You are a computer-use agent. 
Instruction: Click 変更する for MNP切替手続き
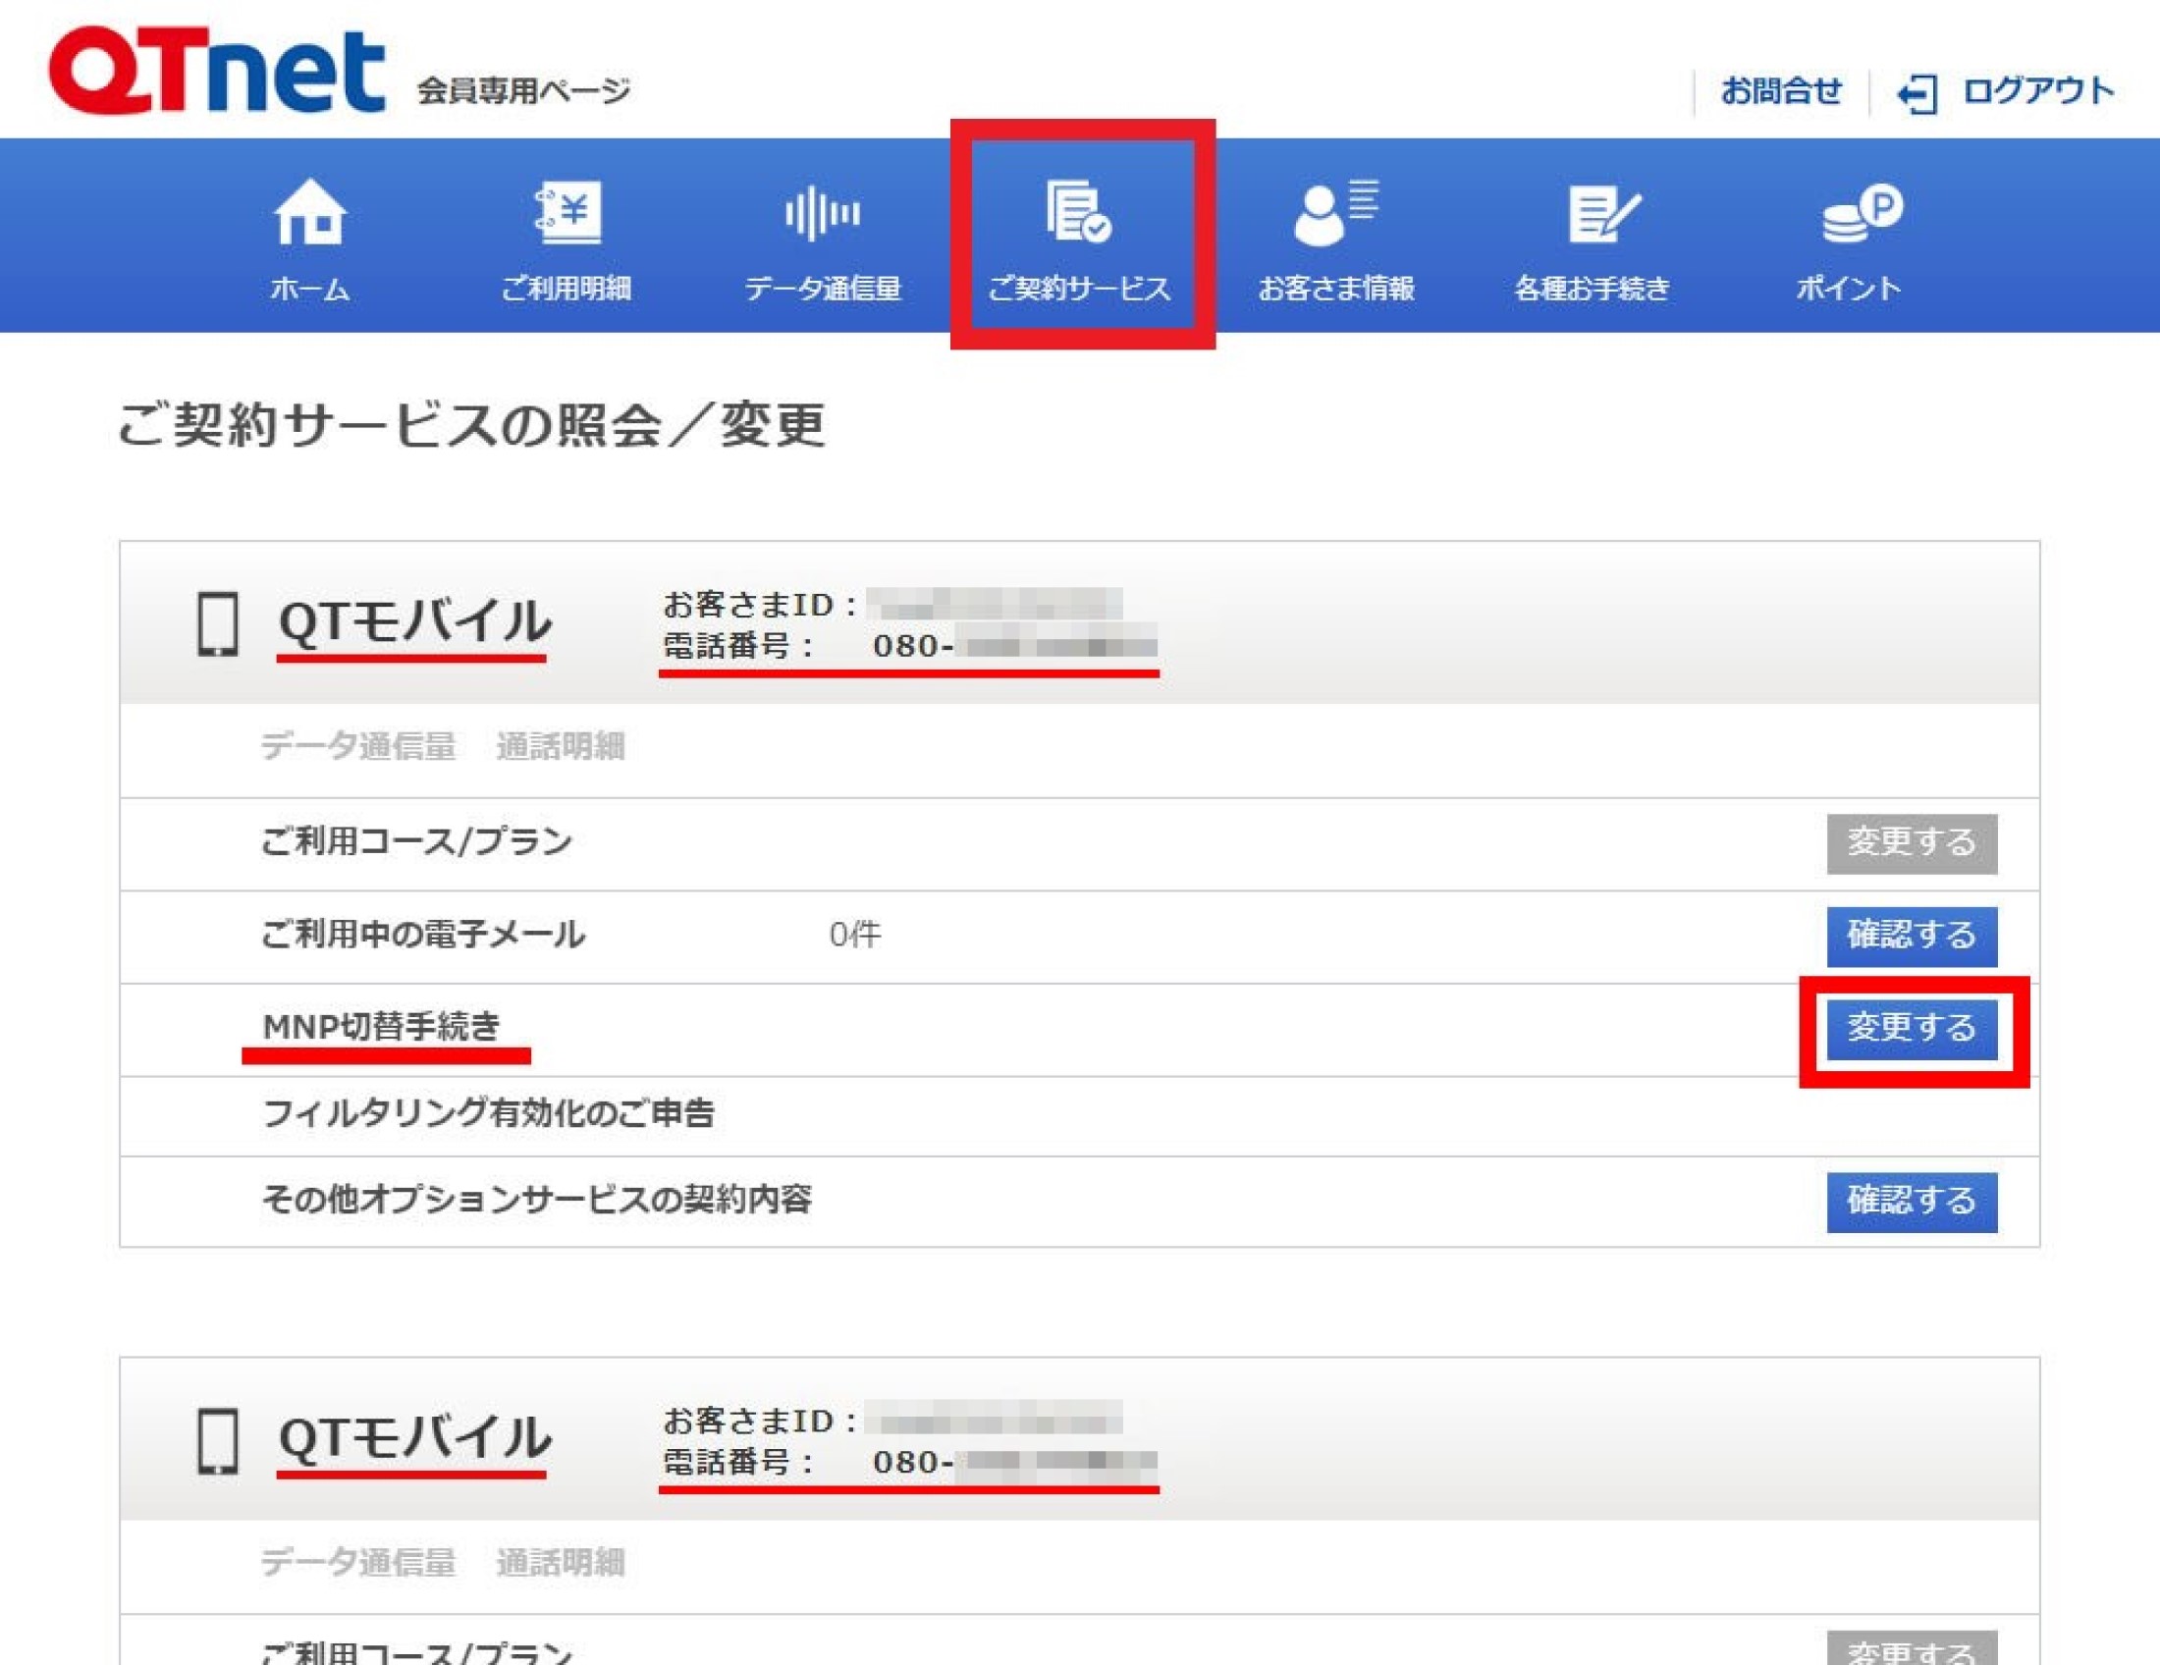point(1912,1029)
